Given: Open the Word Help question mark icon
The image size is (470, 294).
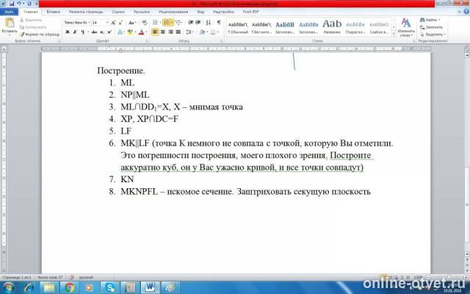Looking at the screenshot, I should click(466, 12).
